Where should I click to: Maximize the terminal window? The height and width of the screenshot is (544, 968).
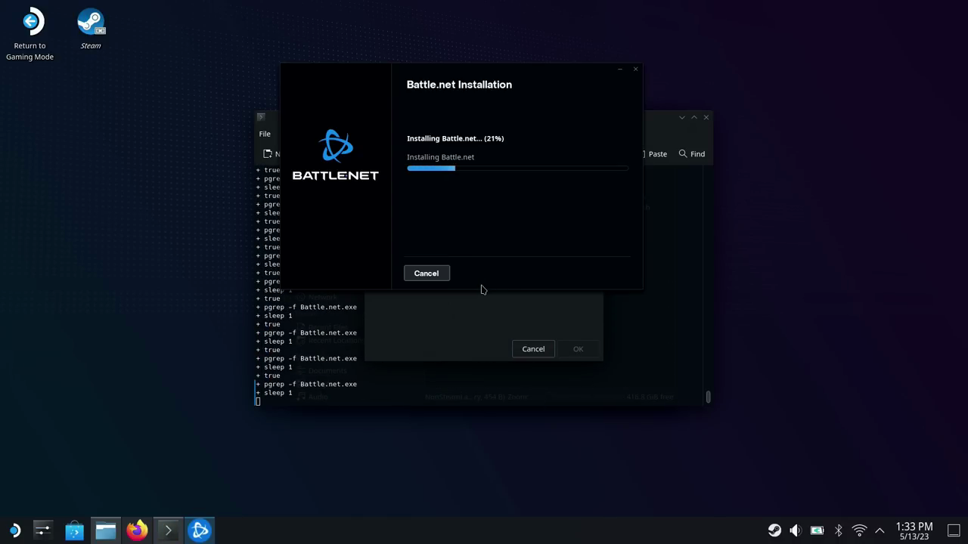click(694, 117)
